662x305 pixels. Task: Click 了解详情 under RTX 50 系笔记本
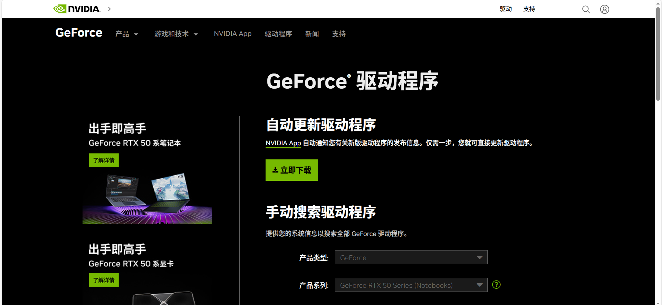(x=104, y=160)
